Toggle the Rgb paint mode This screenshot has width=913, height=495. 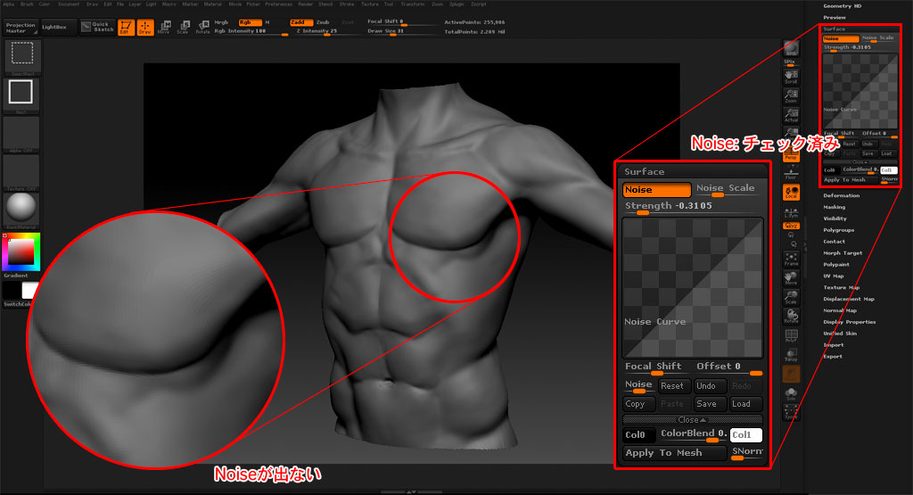(250, 22)
